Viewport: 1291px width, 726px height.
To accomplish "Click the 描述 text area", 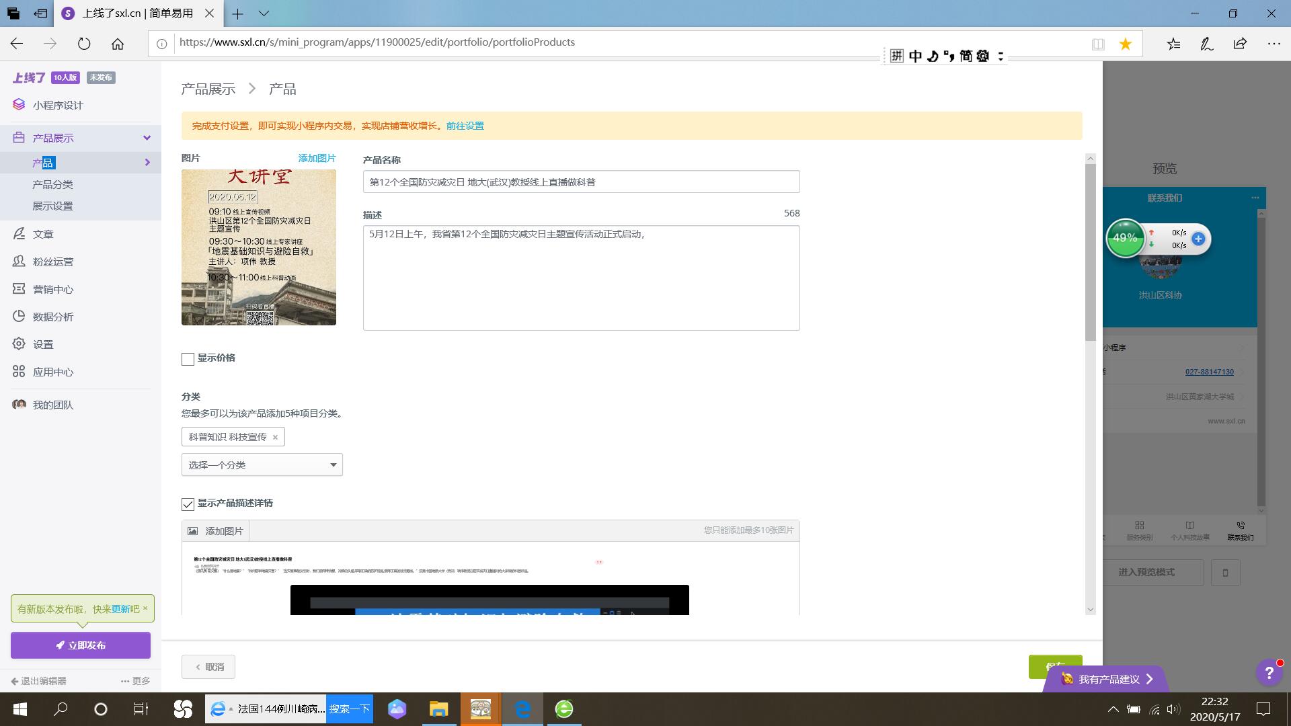I will [581, 278].
